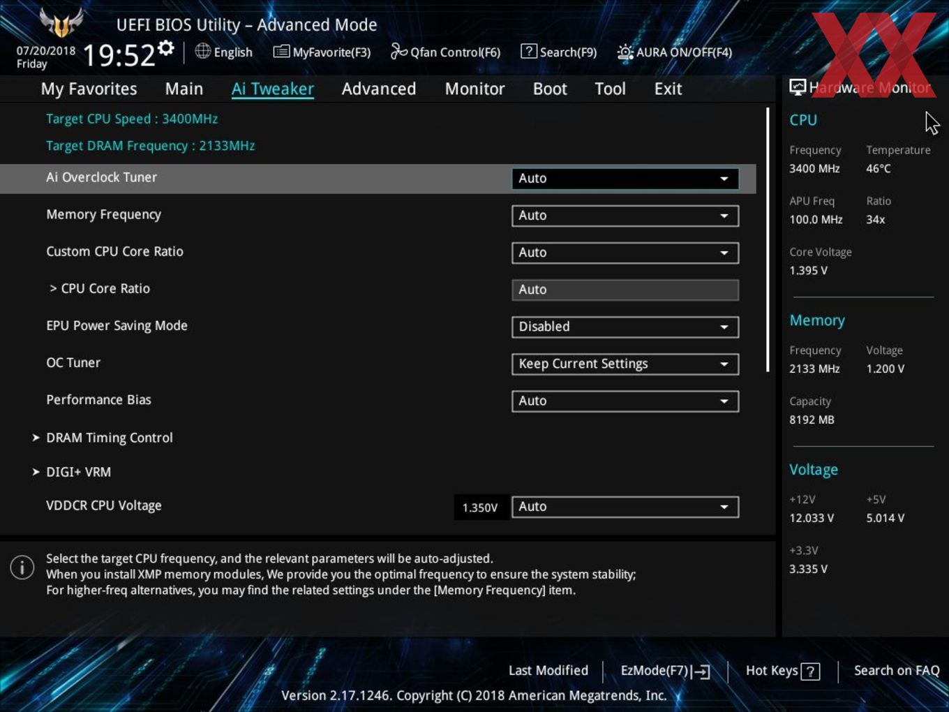Click the Memory Frequency label
Viewport: 949px width, 712px height.
tap(103, 214)
